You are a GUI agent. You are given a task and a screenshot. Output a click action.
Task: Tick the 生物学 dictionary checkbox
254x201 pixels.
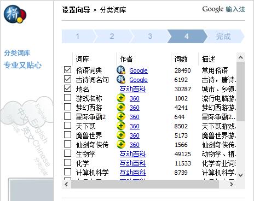pos(67,153)
